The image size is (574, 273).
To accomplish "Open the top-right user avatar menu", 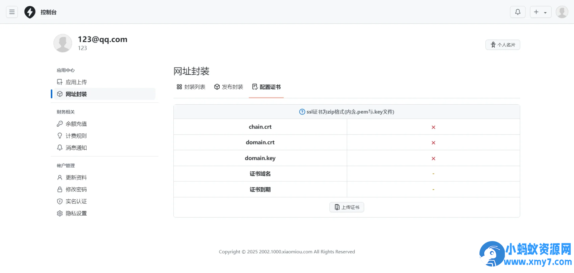I will coord(562,12).
